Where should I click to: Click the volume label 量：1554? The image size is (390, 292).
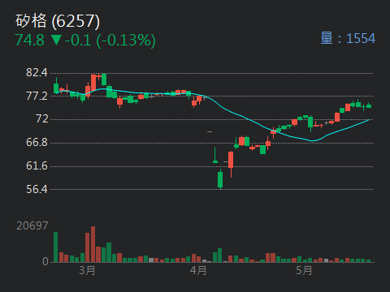coord(348,38)
